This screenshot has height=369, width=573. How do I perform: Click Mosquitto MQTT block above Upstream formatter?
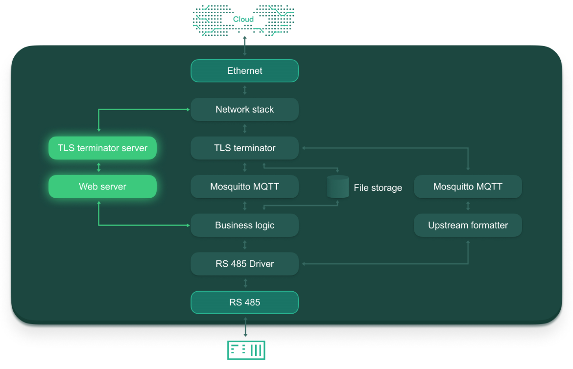pyautogui.click(x=468, y=187)
